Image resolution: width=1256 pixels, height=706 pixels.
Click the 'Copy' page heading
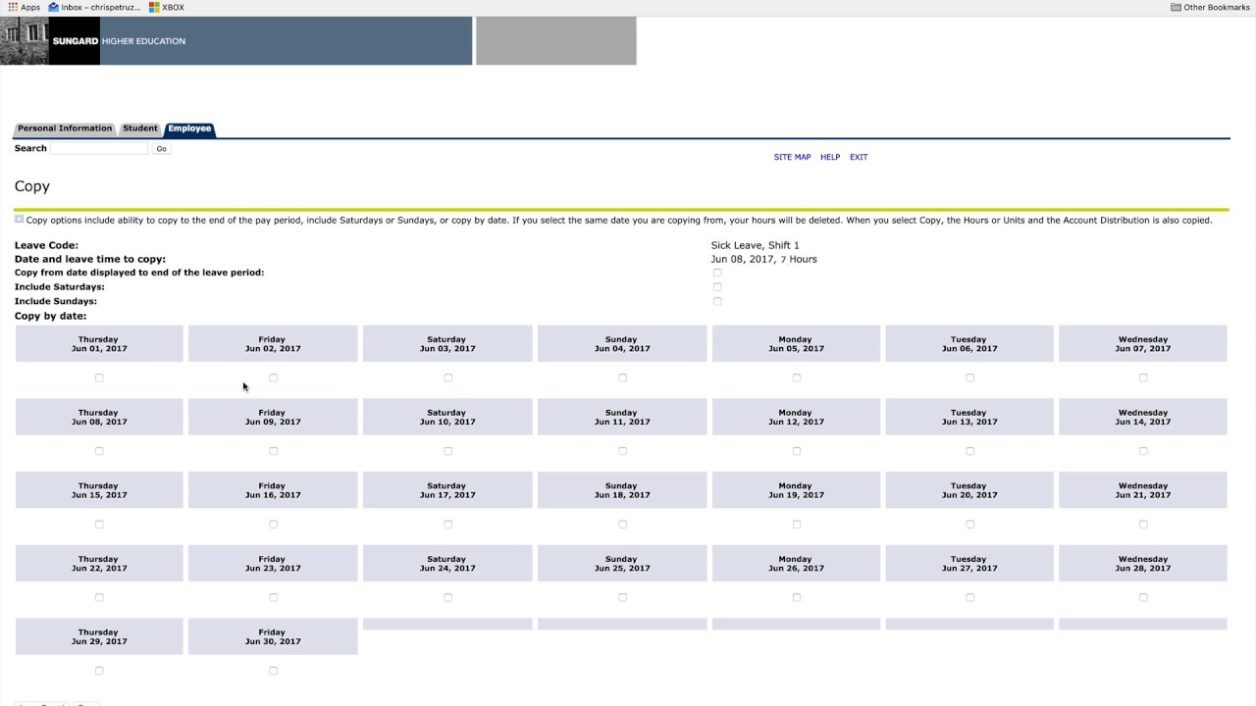32,186
